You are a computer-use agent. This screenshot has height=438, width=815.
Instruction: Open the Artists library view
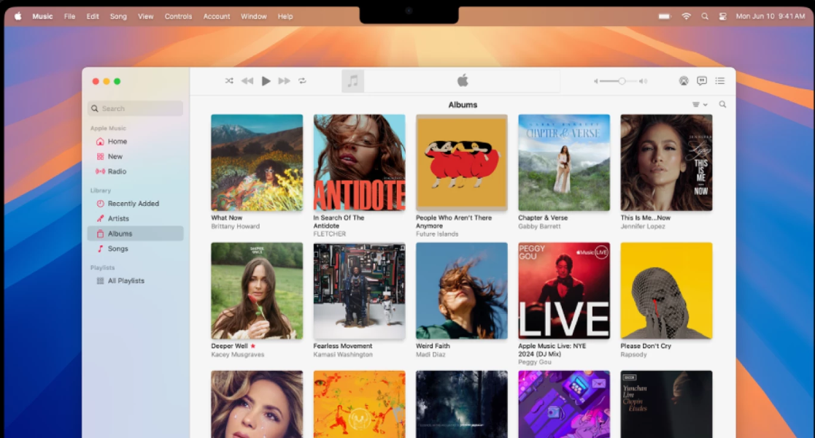pos(135,218)
